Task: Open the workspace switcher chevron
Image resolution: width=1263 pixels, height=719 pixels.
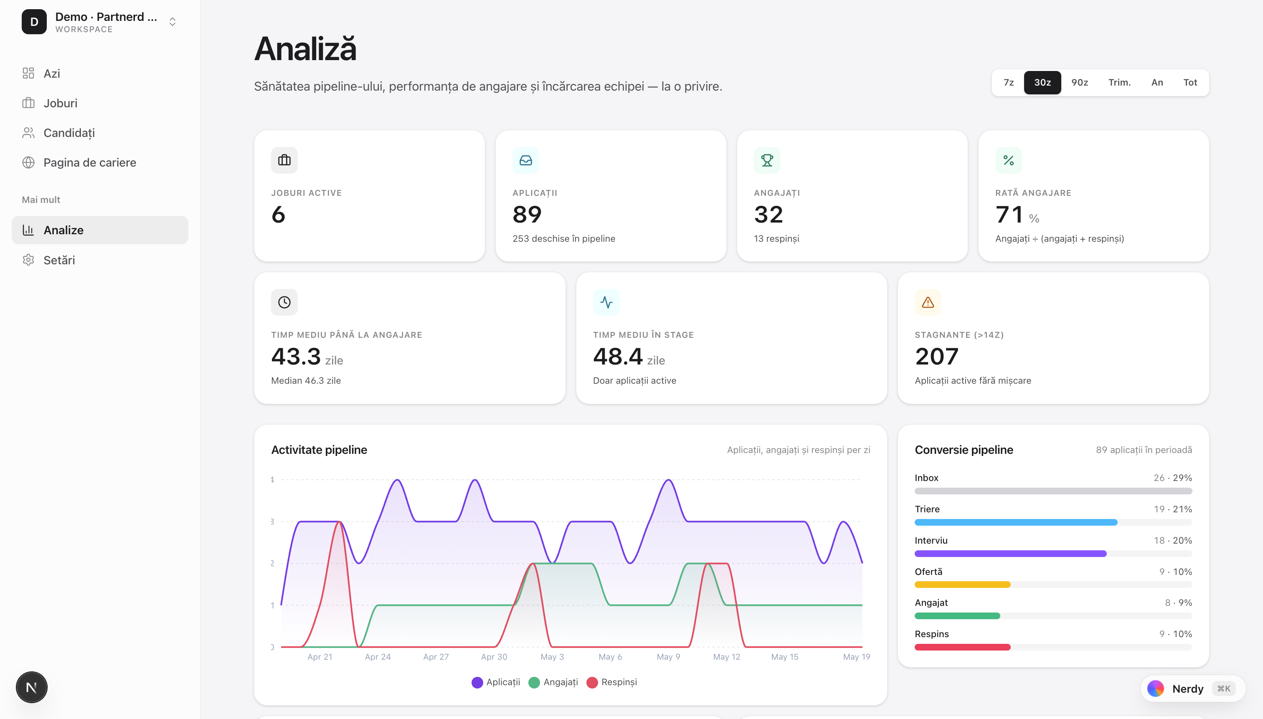Action: coord(172,22)
